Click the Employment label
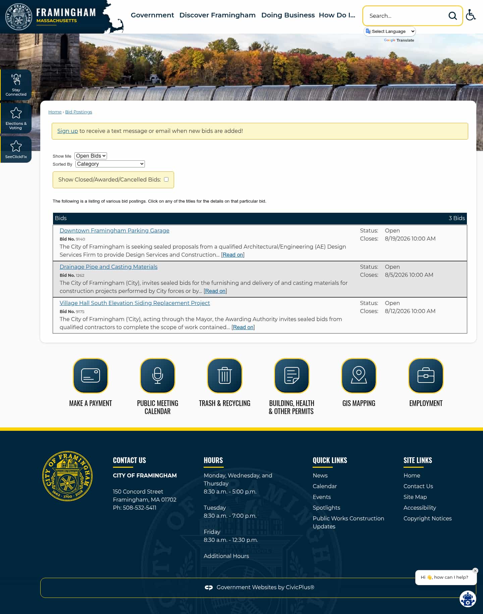Screen dimensions: 483x614 pyautogui.click(x=426, y=403)
